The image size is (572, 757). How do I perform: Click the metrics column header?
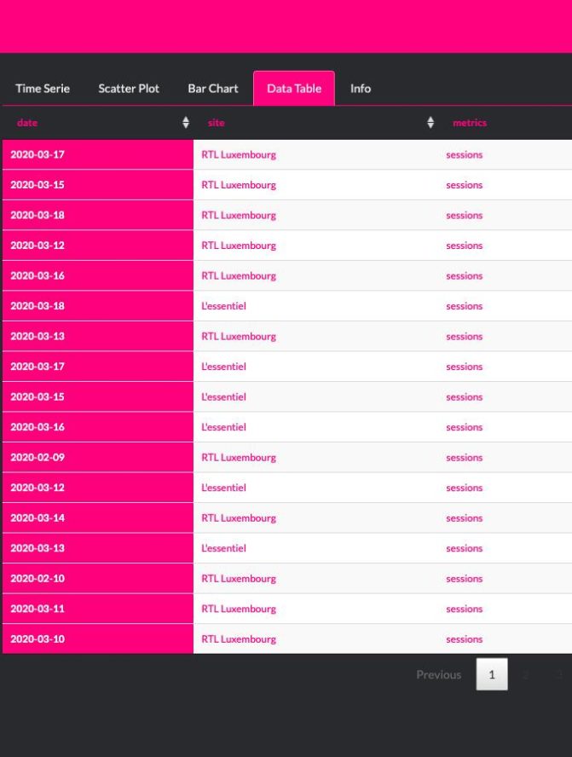pos(470,123)
